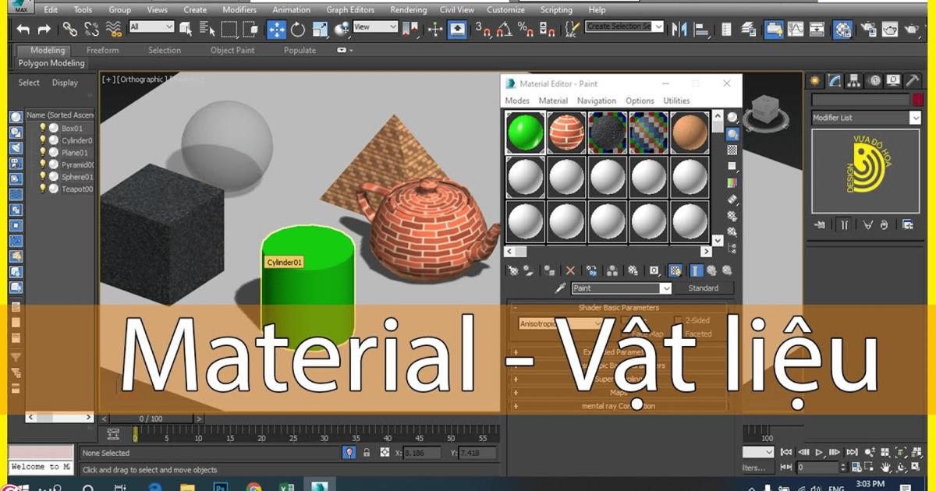Image resolution: width=936 pixels, height=491 pixels.
Task: Open the Anisotropic shader dropdown
Action: 561,323
